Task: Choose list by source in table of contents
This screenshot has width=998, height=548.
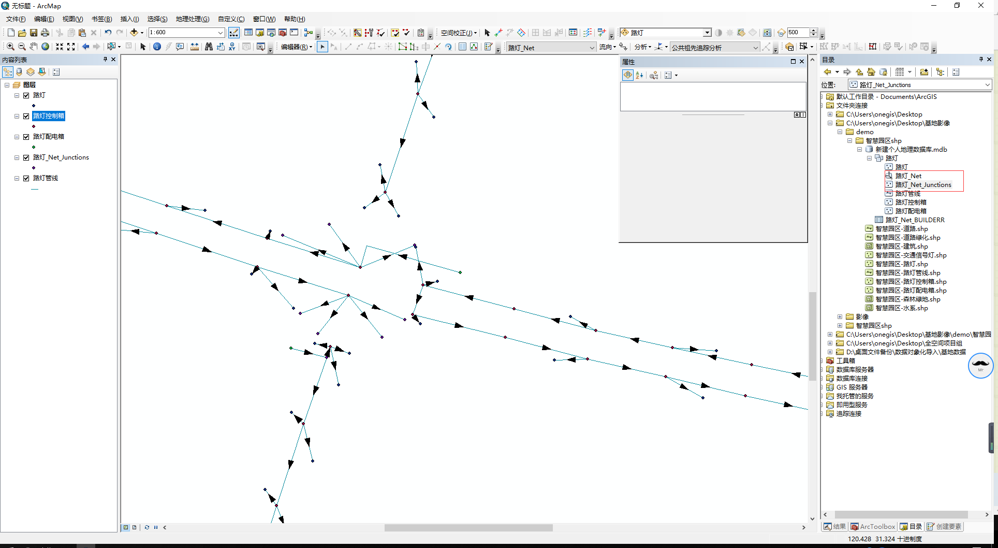Action: pos(20,72)
